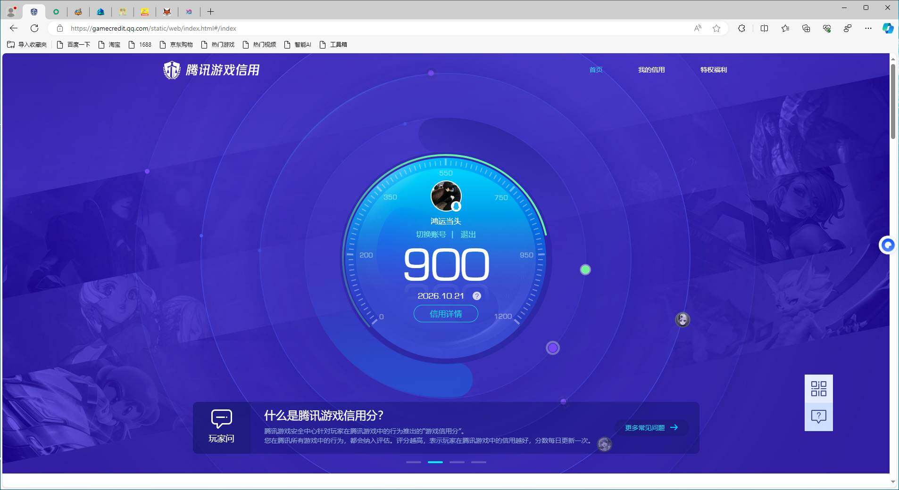Screen dimensions: 899x490
Task: Click the page vertical scrollbar thumb
Action: pyautogui.click(x=893, y=101)
